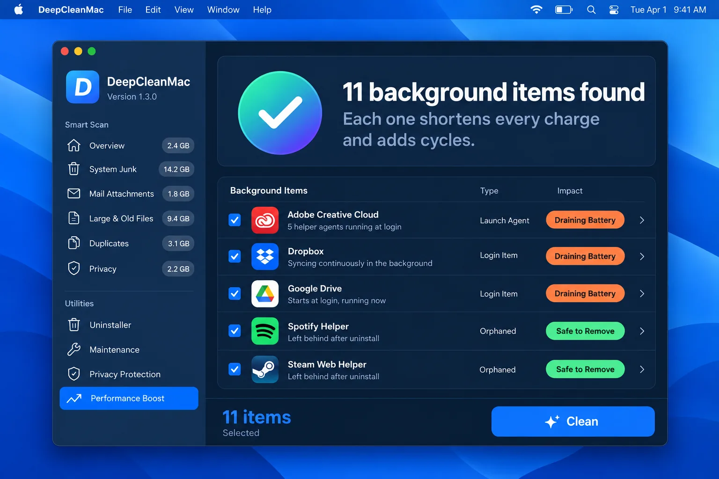The image size is (719, 479).
Task: Open Spotlight search magnifier icon
Action: (591, 9)
